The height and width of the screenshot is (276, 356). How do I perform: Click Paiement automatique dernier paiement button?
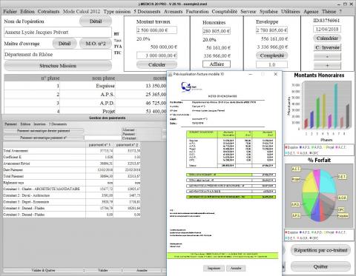(x=43, y=131)
